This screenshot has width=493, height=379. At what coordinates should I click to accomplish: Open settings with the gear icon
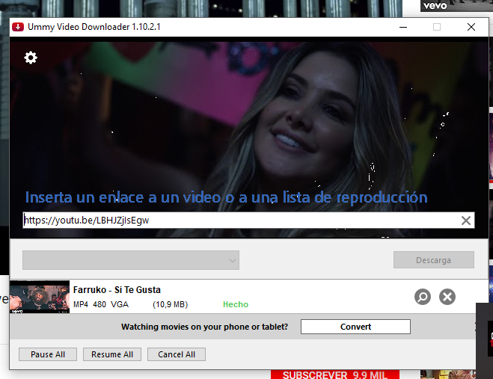click(x=31, y=58)
